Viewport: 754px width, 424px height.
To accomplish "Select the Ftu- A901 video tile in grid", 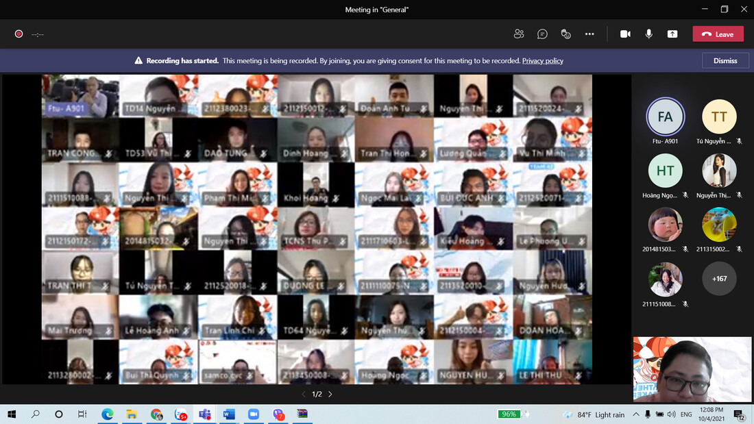I will coord(80,96).
